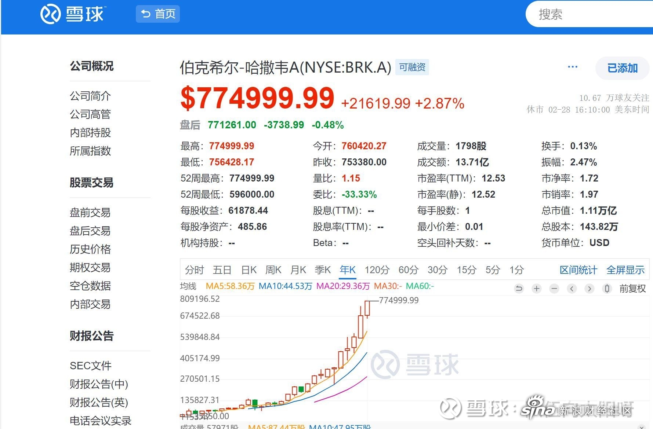The height and width of the screenshot is (429, 653).
Task: Pan chart left with arrow icon
Action: (572, 289)
